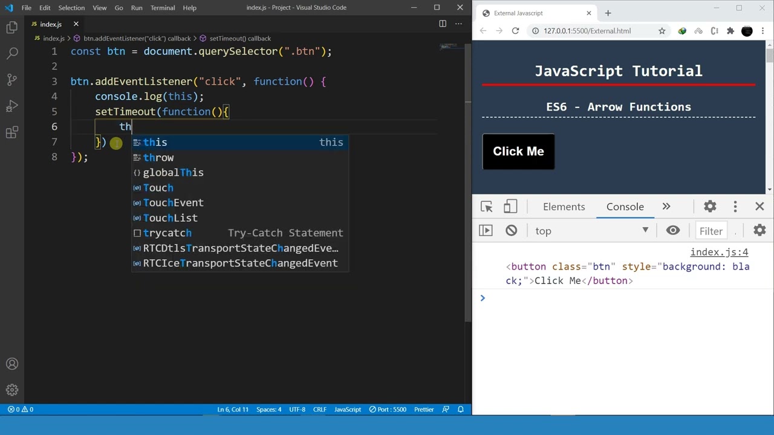The width and height of the screenshot is (774, 435).
Task: Open the Extensions view
Action: coord(12,133)
